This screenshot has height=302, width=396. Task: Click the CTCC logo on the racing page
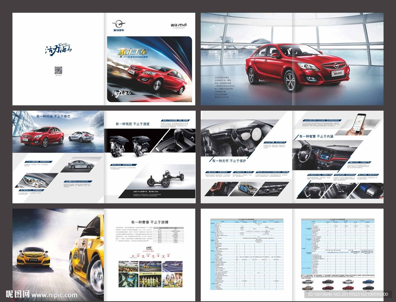[149, 248]
